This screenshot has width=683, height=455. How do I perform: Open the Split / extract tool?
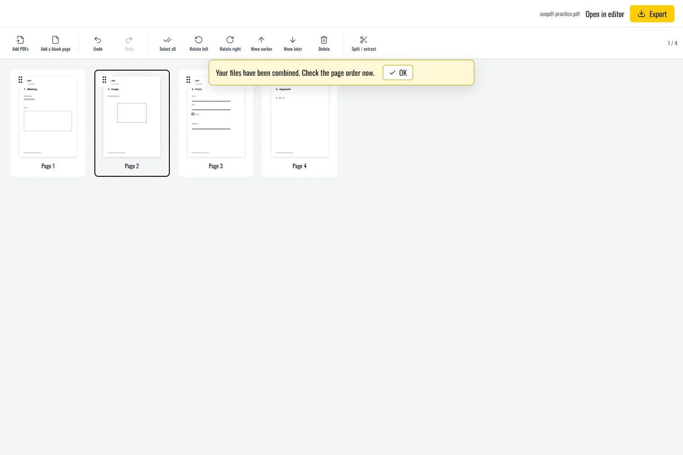(x=364, y=43)
